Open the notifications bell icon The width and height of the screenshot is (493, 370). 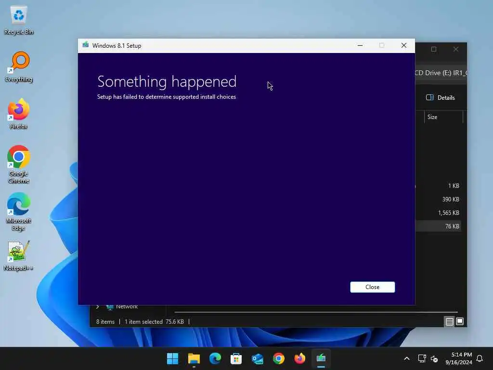pyautogui.click(x=480, y=358)
